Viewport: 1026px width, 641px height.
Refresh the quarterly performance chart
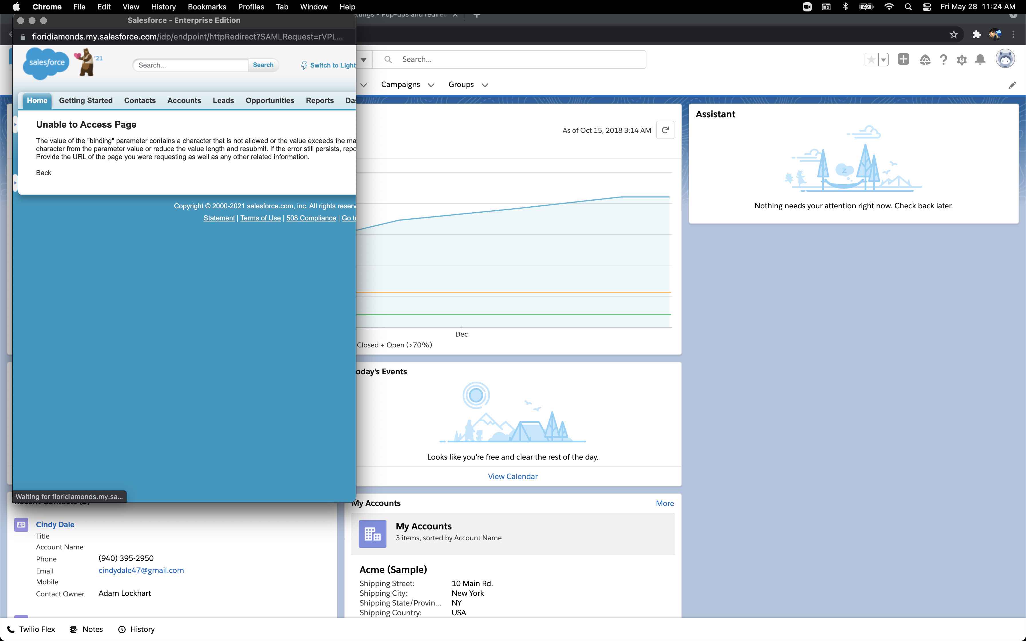(x=665, y=130)
